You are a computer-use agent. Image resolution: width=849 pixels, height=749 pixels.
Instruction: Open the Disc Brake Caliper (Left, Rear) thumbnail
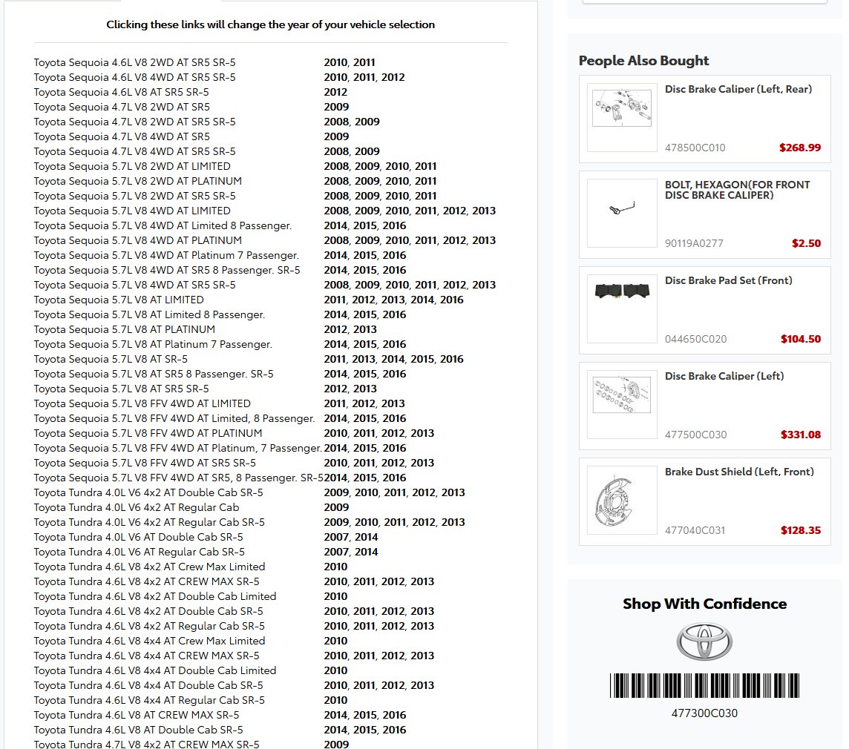(x=622, y=117)
